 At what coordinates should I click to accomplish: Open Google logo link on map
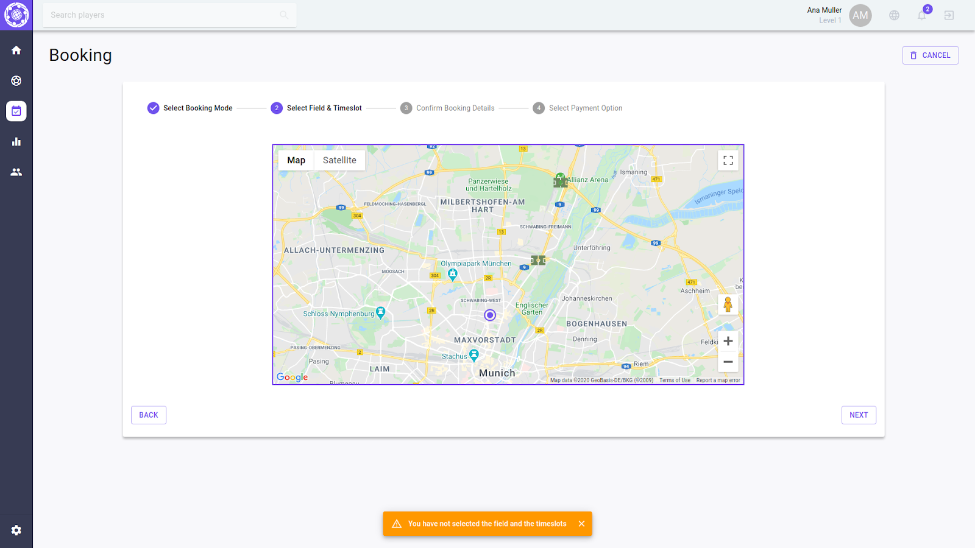292,377
